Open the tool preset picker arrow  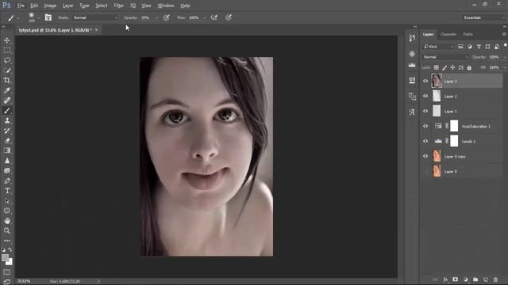coord(17,17)
